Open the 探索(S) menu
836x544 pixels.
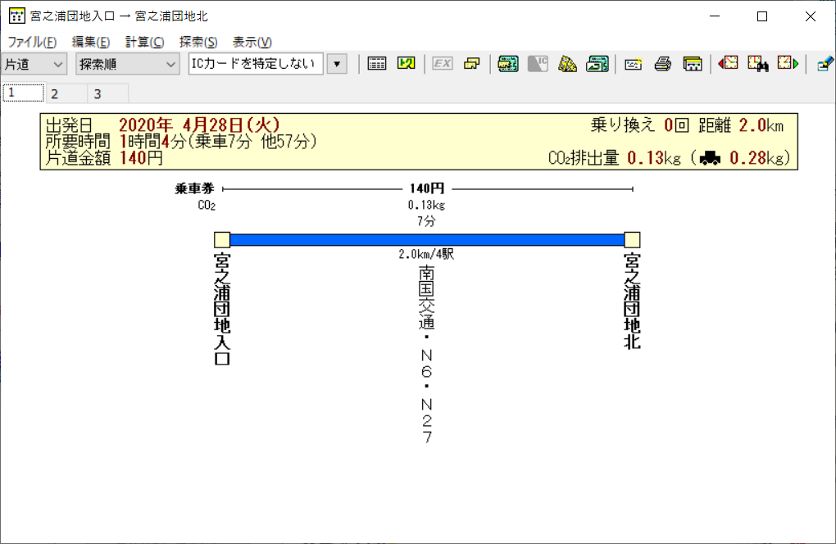[x=198, y=42]
